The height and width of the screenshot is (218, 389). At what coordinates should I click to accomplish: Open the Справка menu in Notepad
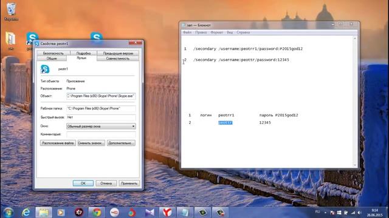(243, 32)
